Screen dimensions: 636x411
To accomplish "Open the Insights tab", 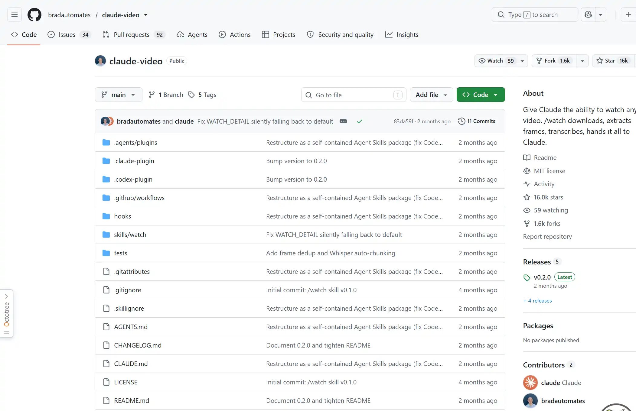I will [402, 35].
